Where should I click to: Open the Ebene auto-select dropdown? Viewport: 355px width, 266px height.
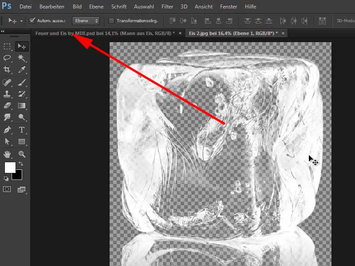[86, 21]
